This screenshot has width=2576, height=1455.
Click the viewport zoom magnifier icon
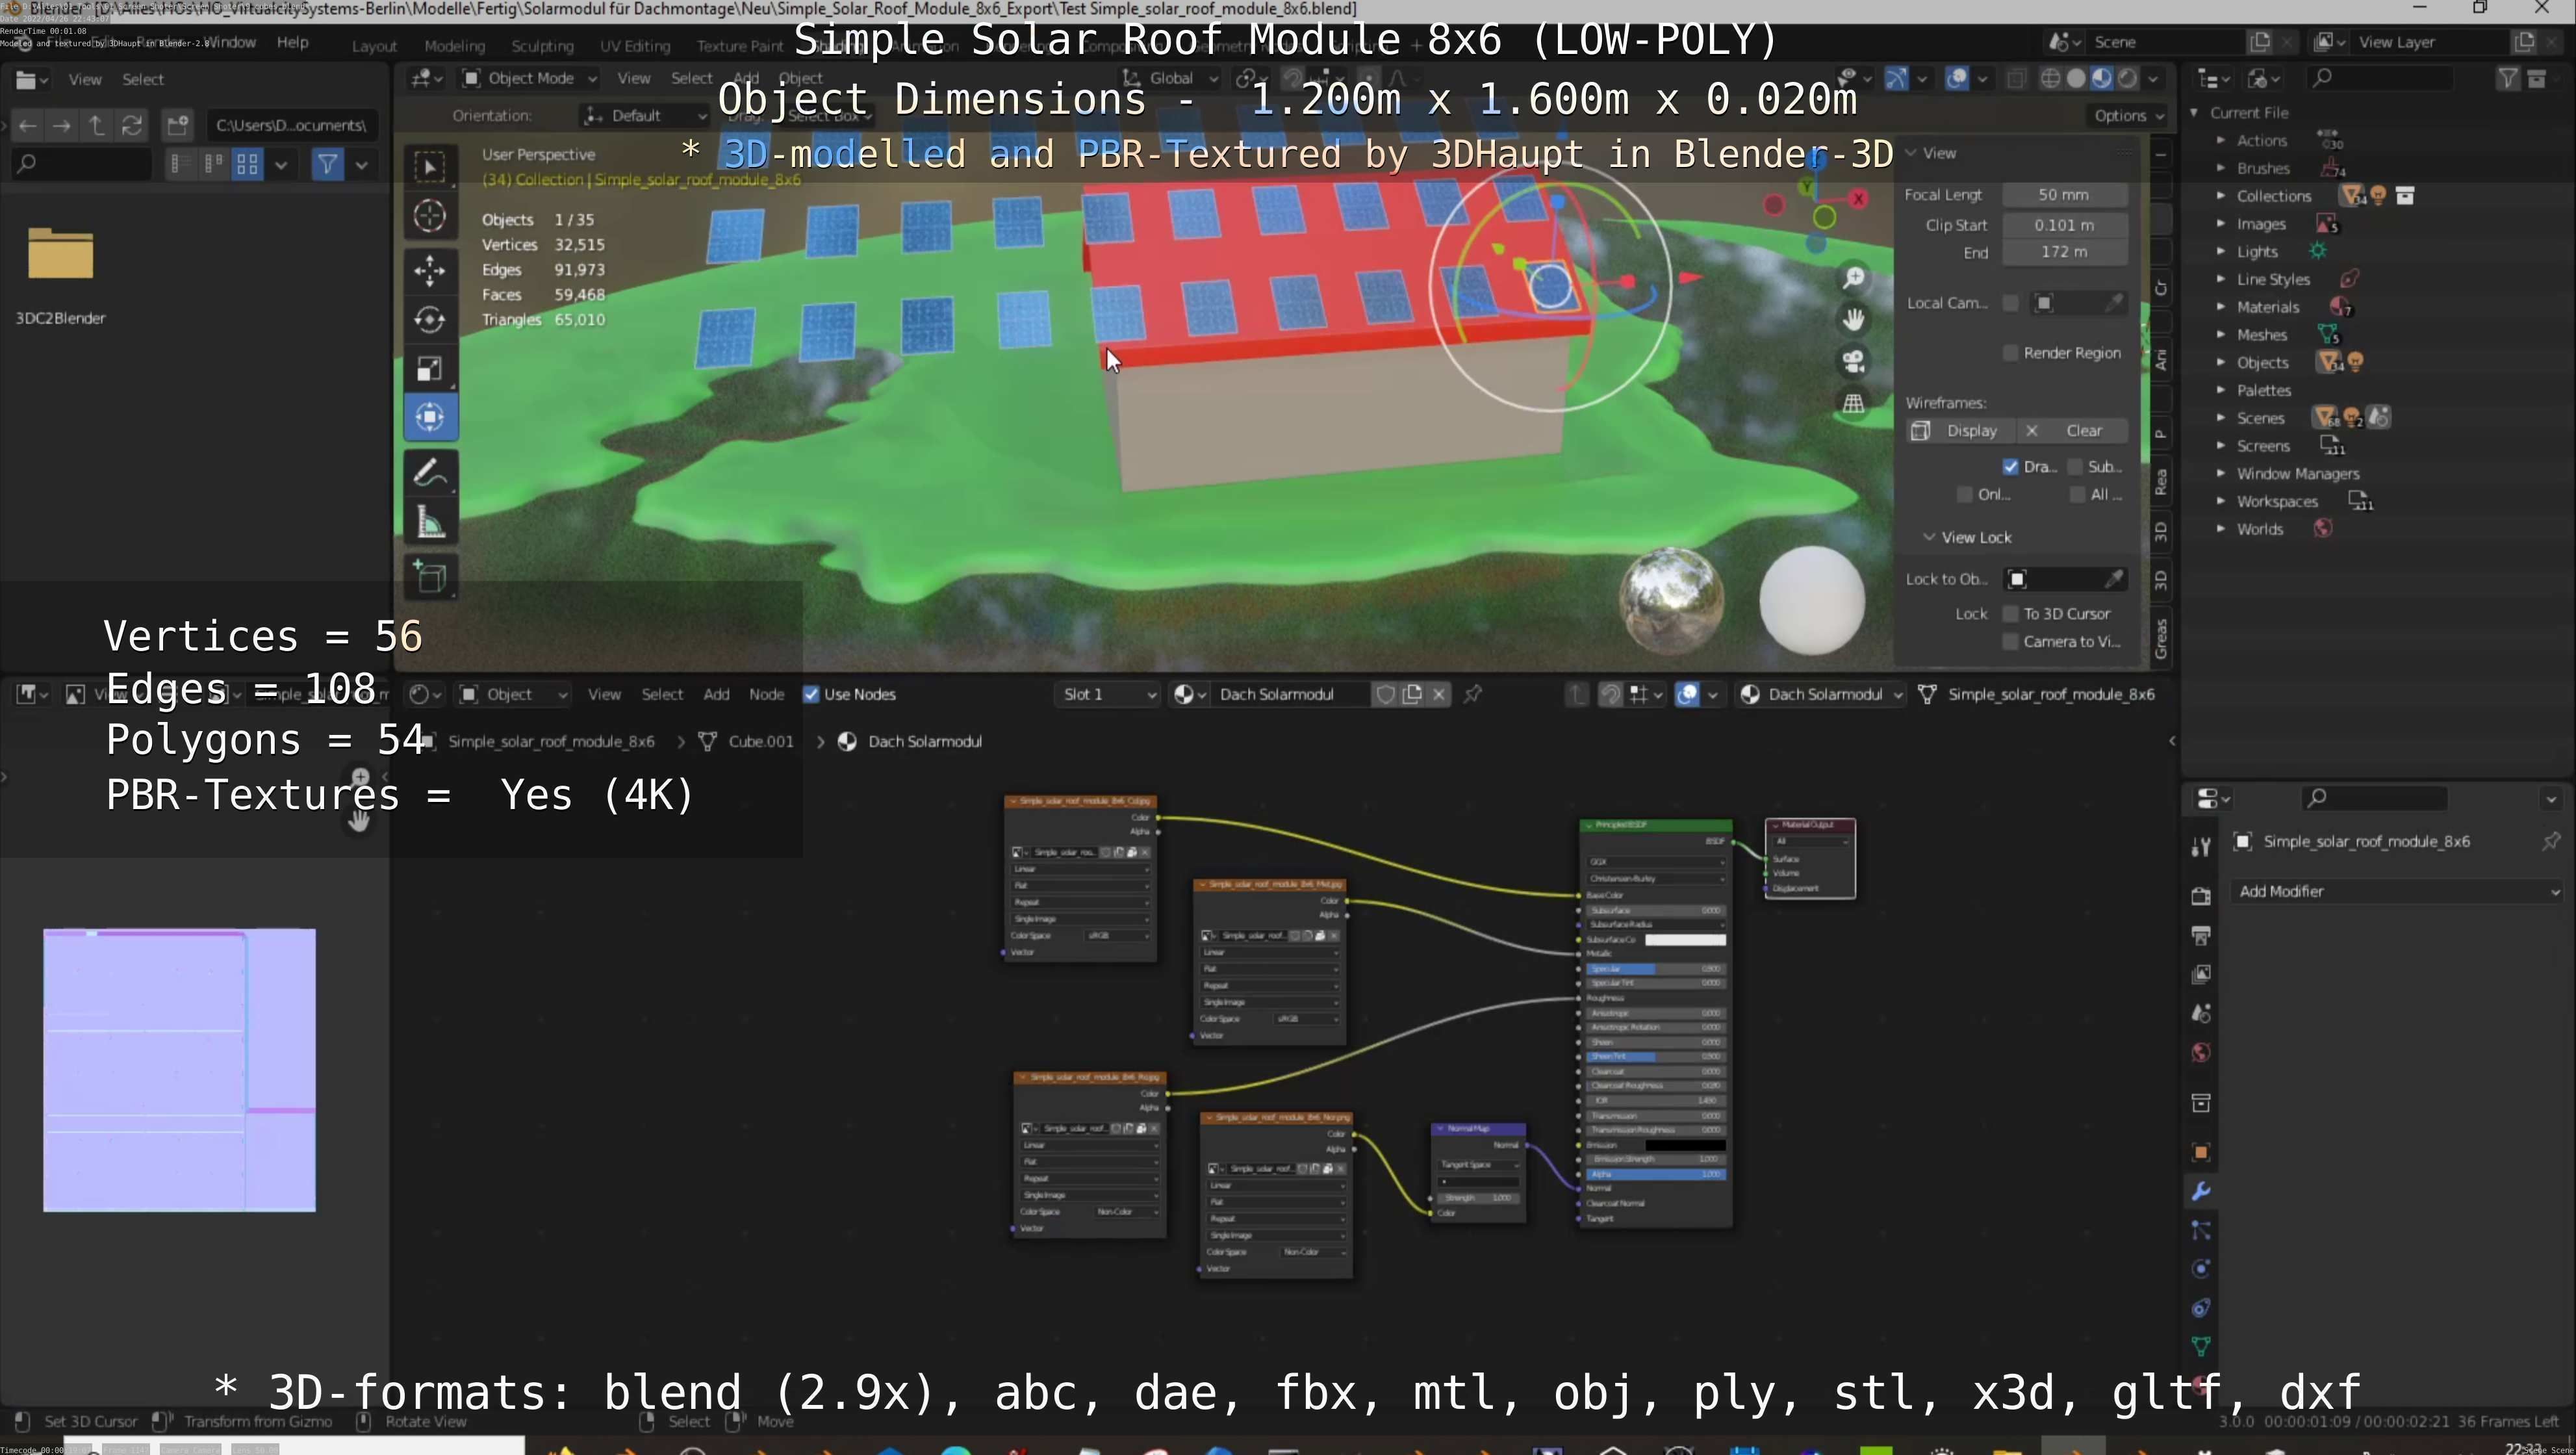coord(1853,278)
